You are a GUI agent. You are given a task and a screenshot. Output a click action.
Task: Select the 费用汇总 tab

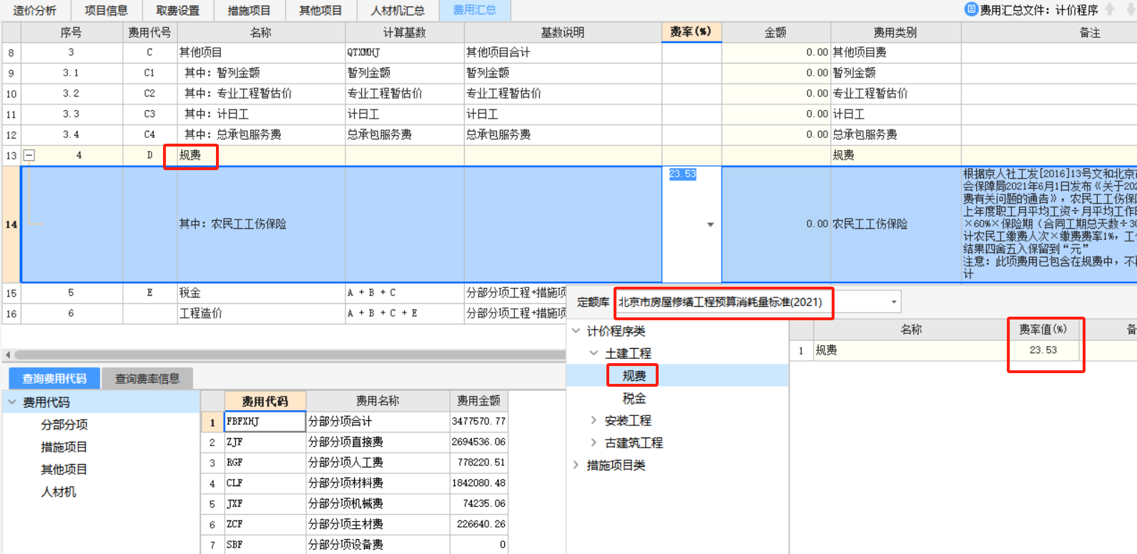474,10
